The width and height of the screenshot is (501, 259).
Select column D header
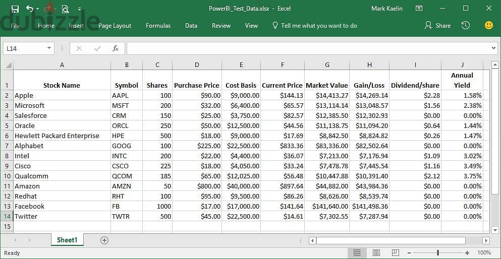click(197, 65)
